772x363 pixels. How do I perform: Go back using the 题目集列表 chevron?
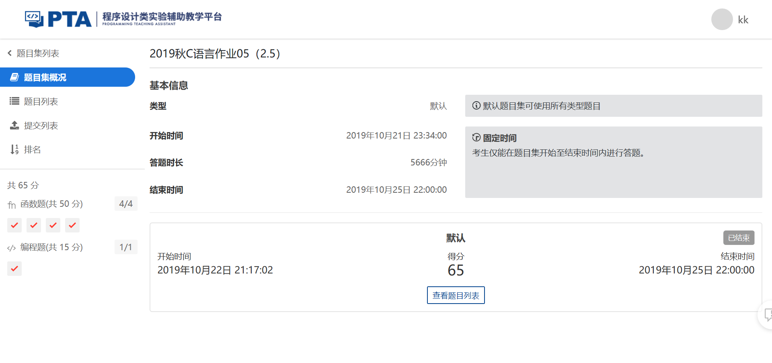click(x=10, y=53)
